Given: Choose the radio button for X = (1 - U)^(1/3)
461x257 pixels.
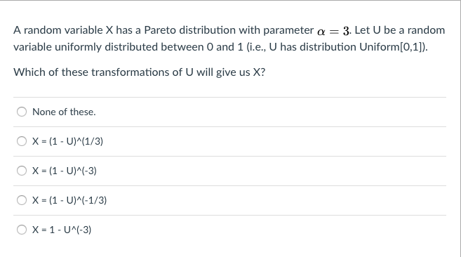Looking at the screenshot, I should [x=22, y=141].
